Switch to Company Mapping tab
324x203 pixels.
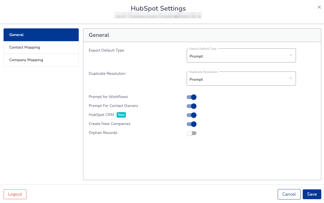pyautogui.click(x=41, y=60)
